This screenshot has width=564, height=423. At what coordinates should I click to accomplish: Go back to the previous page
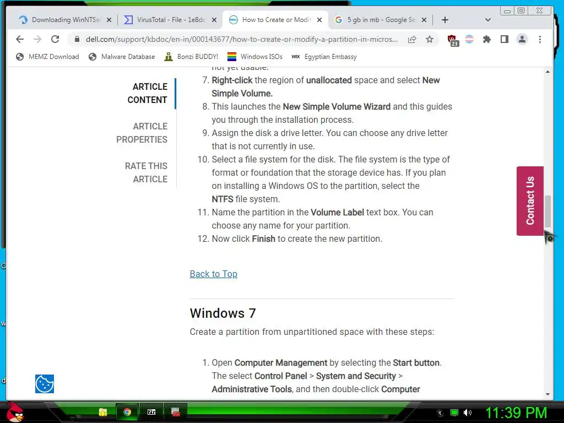20,39
